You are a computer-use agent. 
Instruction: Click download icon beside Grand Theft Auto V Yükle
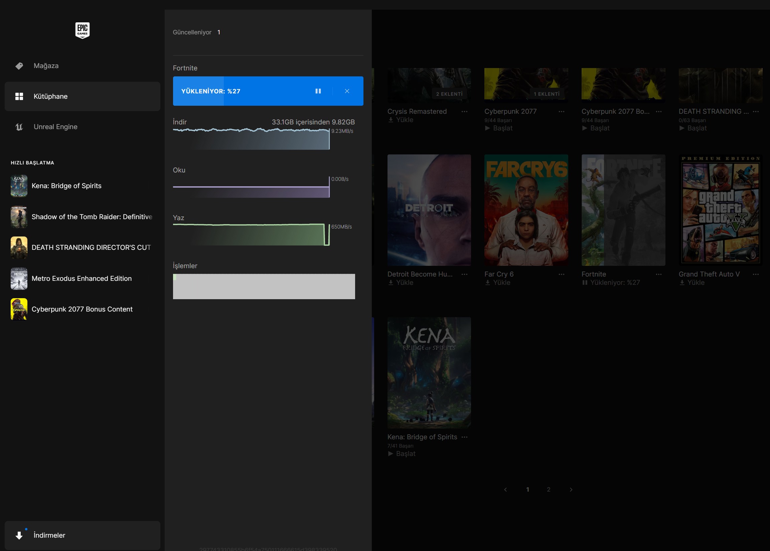pos(682,283)
